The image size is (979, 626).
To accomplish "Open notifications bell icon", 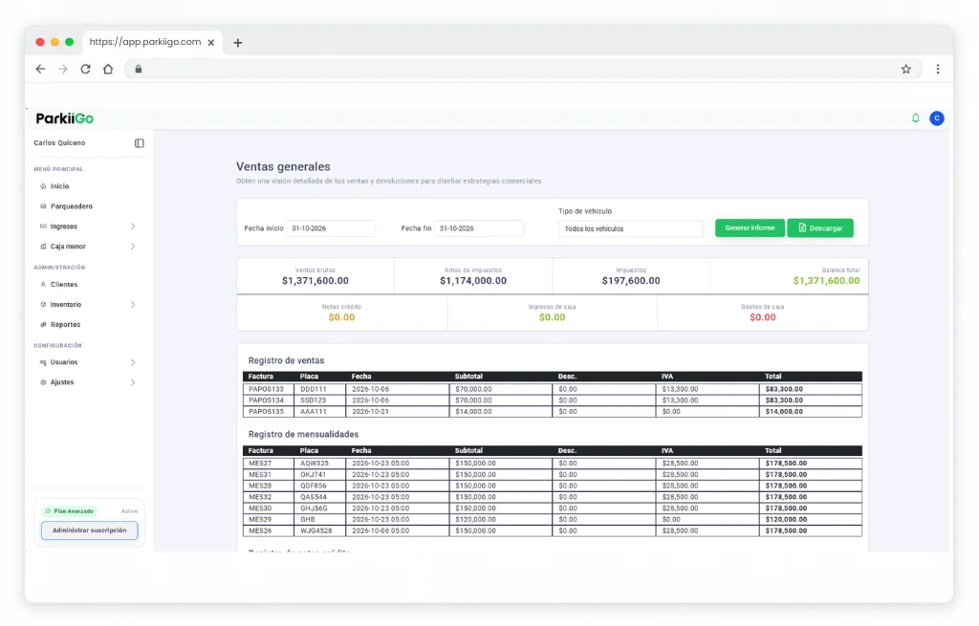I will [x=915, y=118].
